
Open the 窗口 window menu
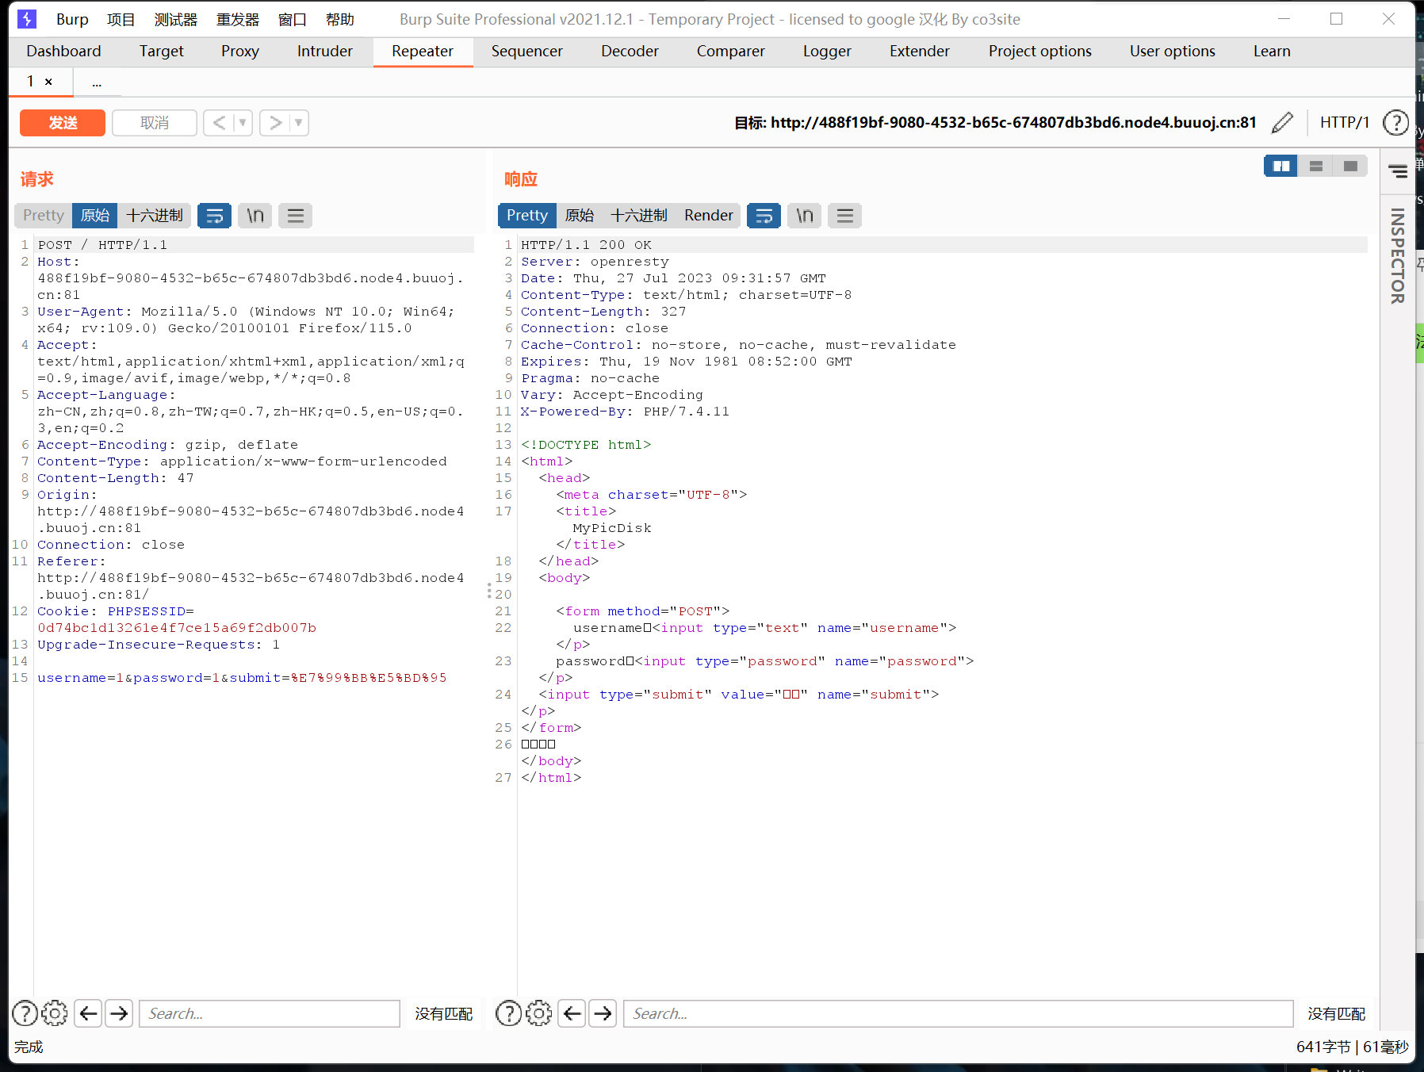coord(293,19)
